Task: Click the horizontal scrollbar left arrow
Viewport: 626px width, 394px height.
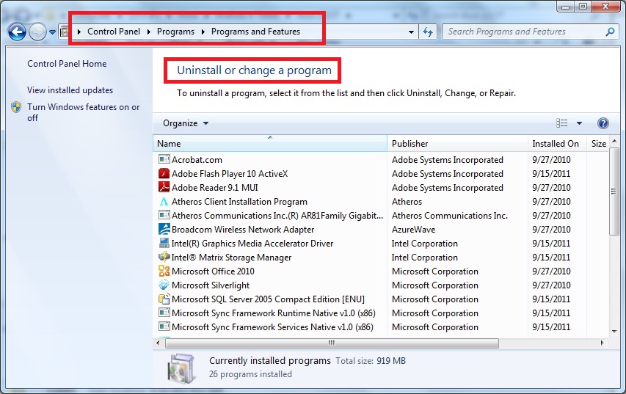Action: click(x=158, y=343)
